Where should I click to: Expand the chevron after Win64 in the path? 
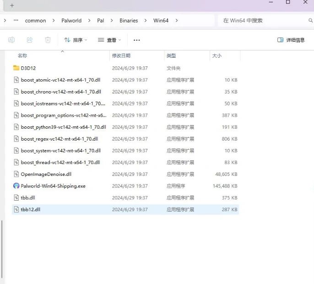pos(177,21)
